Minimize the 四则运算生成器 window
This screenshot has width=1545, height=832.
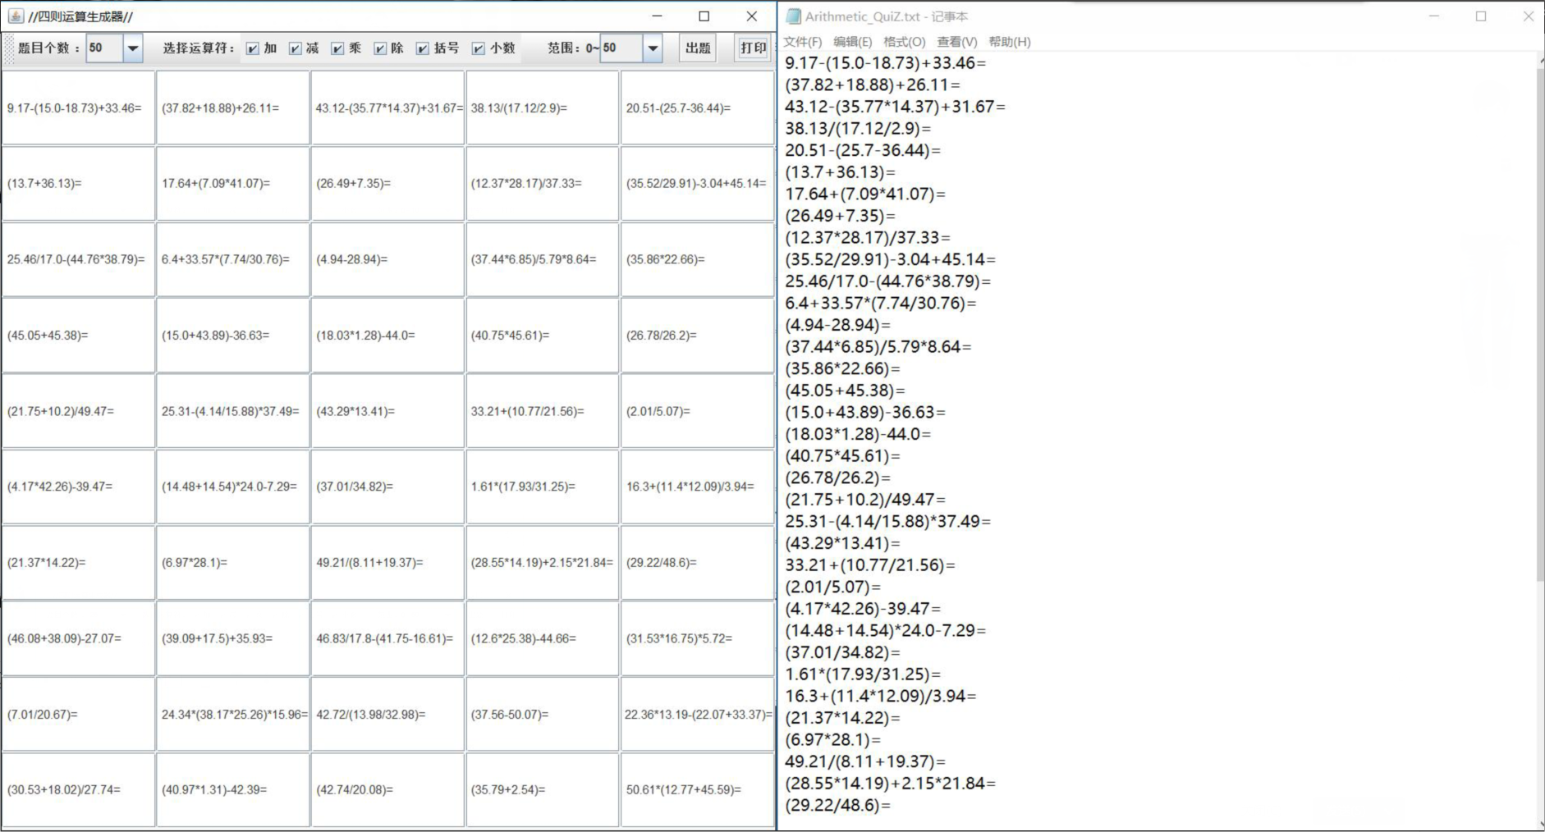tap(657, 16)
